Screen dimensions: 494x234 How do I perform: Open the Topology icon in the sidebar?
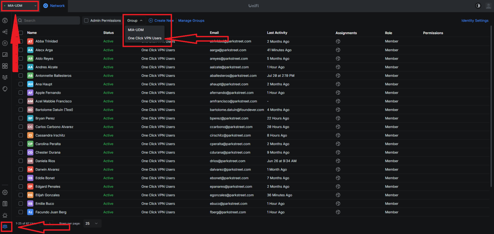[x=5, y=32]
